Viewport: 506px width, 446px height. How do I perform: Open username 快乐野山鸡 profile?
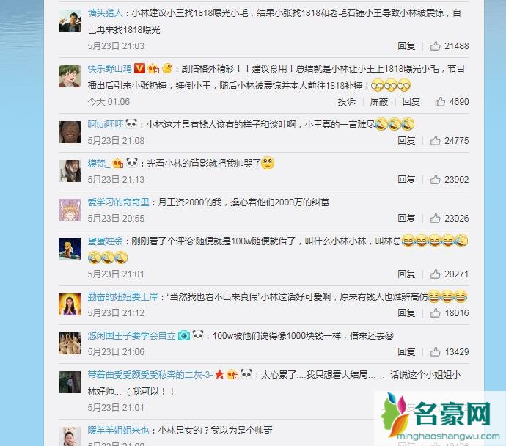pos(109,68)
